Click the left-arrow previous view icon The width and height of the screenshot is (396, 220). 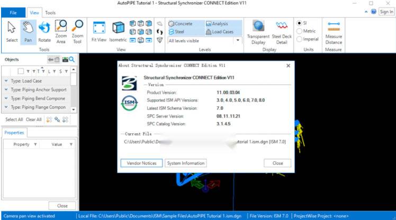point(132,40)
